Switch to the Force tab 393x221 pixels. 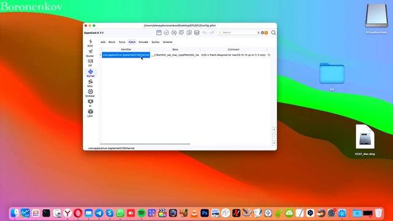(122, 42)
